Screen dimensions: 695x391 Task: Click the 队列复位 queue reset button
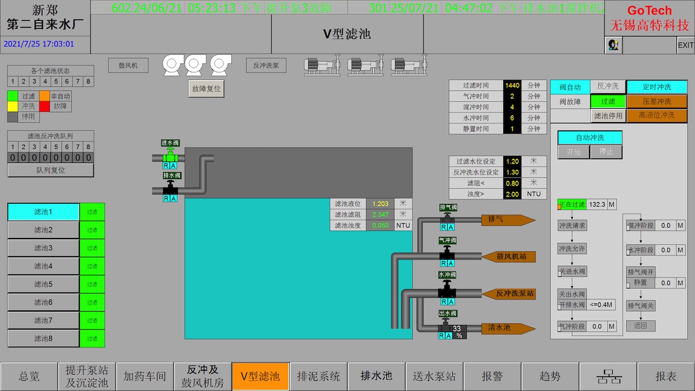[50, 170]
